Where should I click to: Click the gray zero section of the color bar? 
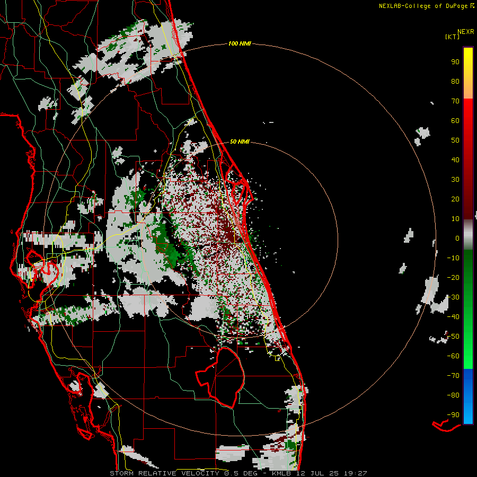click(x=468, y=235)
